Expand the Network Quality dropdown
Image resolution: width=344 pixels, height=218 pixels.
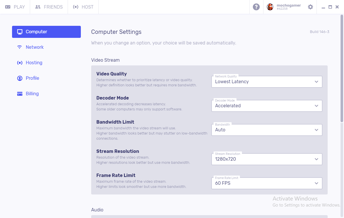pyautogui.click(x=267, y=81)
